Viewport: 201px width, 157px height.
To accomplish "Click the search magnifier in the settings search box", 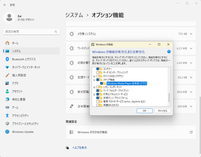I will pyautogui.click(x=56, y=32).
